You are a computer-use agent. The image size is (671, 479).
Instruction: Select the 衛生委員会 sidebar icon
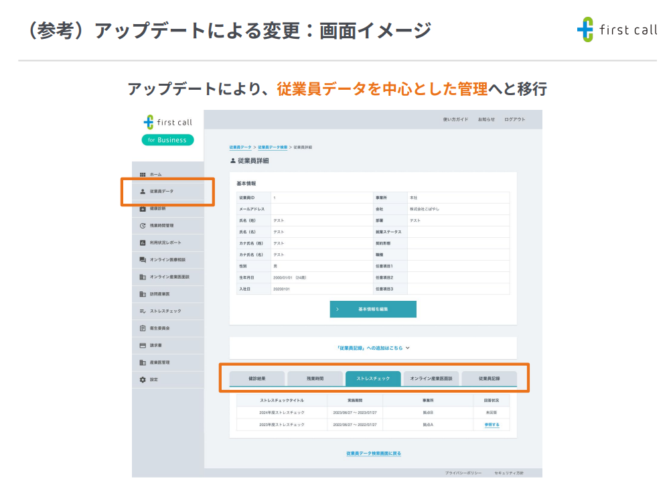(142, 328)
